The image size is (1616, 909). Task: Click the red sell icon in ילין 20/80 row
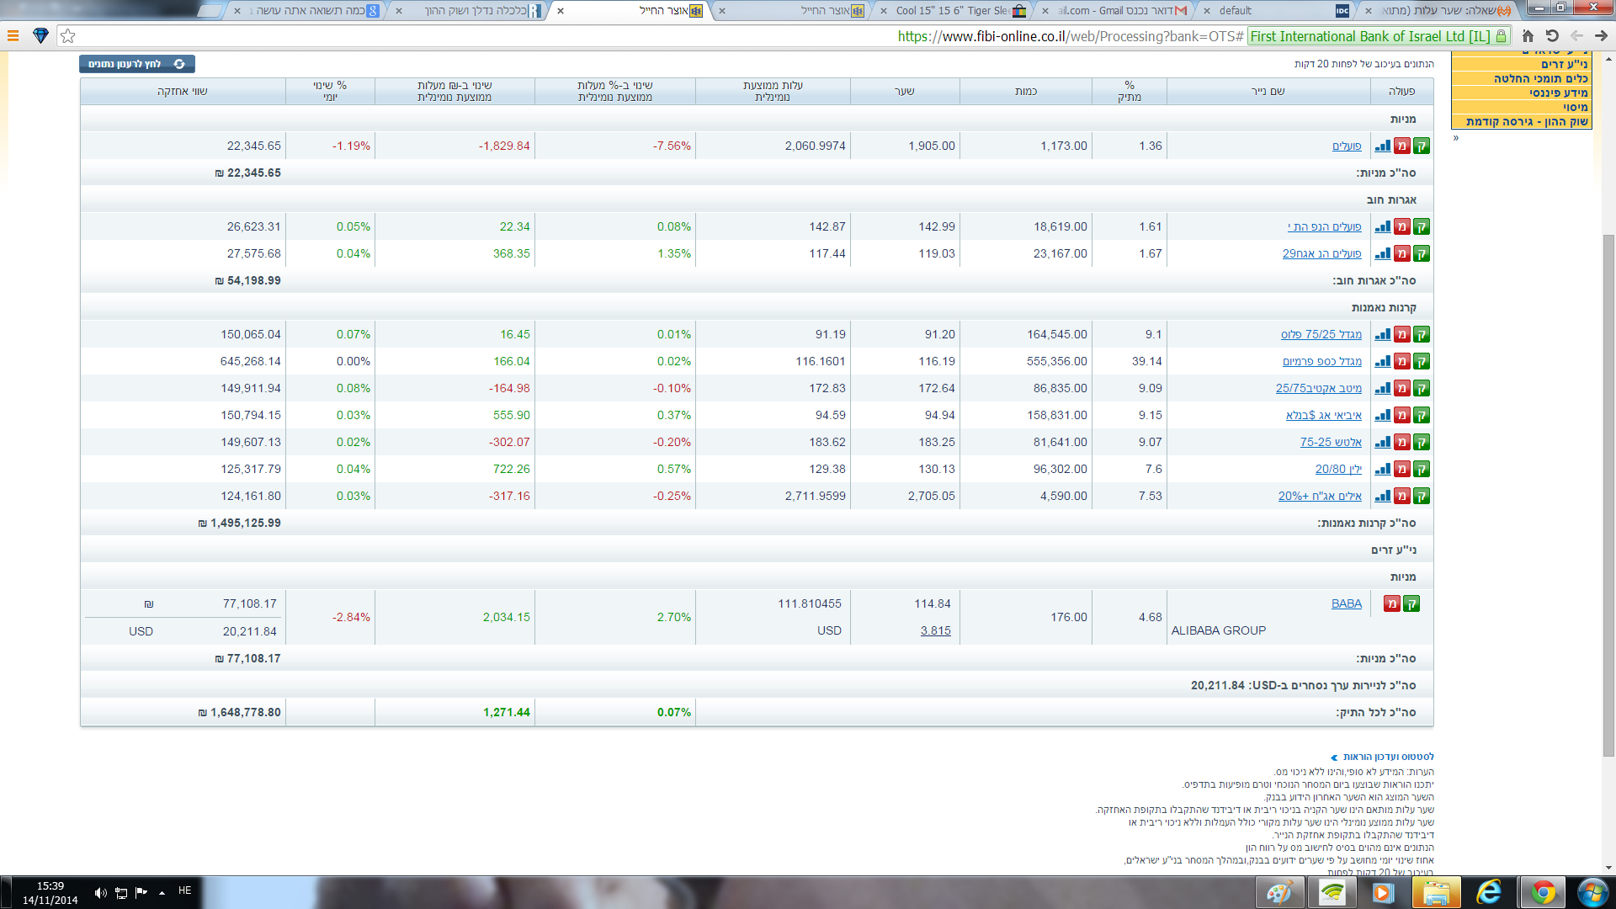1401,469
